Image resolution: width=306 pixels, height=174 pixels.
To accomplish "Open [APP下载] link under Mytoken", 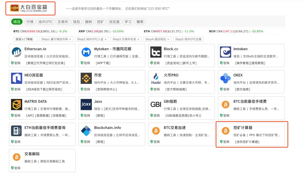I will pos(103,63).
